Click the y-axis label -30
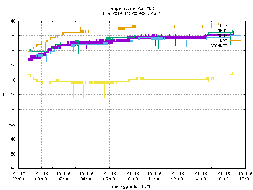The image size is (253, 190). (x=12, y=124)
